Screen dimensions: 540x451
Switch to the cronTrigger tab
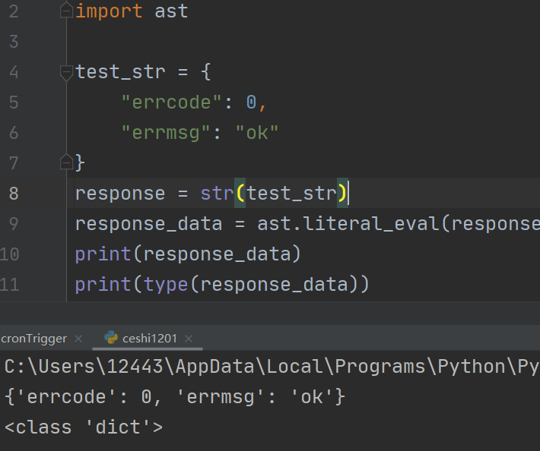click(33, 339)
